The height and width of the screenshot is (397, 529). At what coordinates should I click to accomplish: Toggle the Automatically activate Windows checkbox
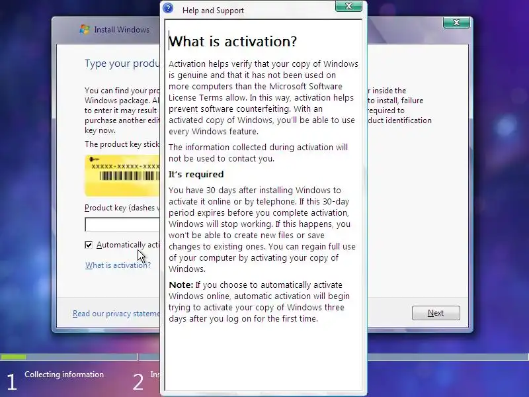tap(89, 245)
